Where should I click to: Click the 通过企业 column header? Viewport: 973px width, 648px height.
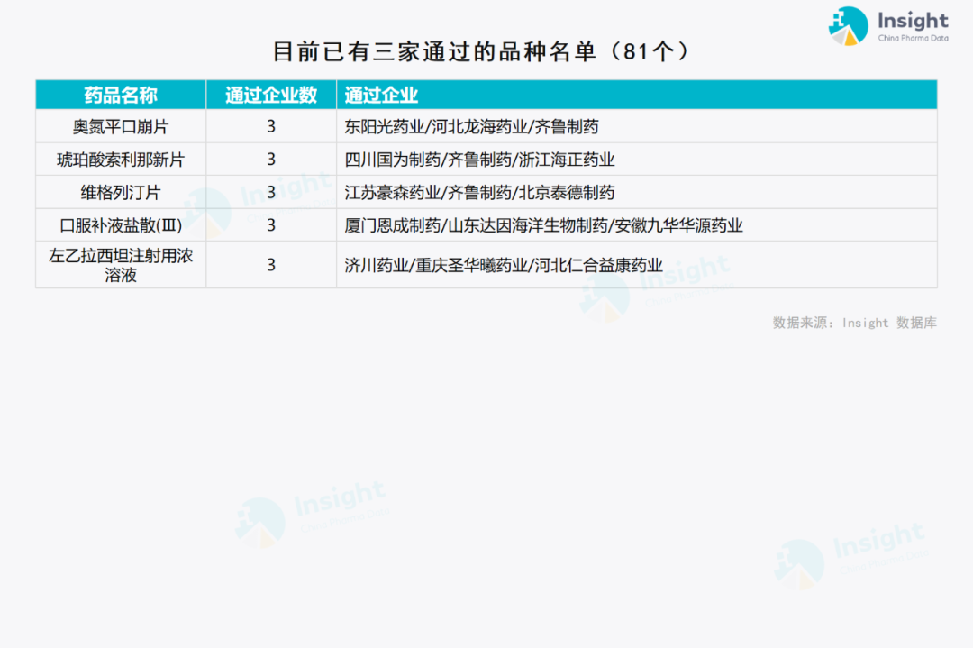coord(637,95)
